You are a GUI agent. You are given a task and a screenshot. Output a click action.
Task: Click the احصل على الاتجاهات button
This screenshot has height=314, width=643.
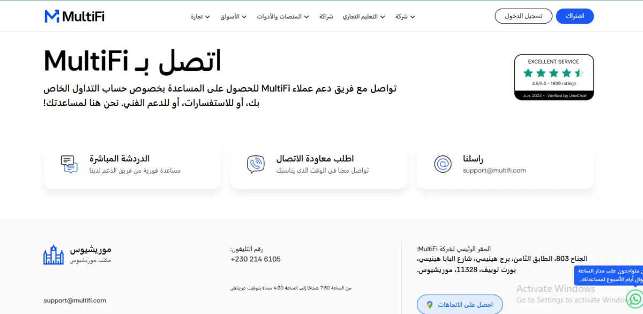(460, 305)
